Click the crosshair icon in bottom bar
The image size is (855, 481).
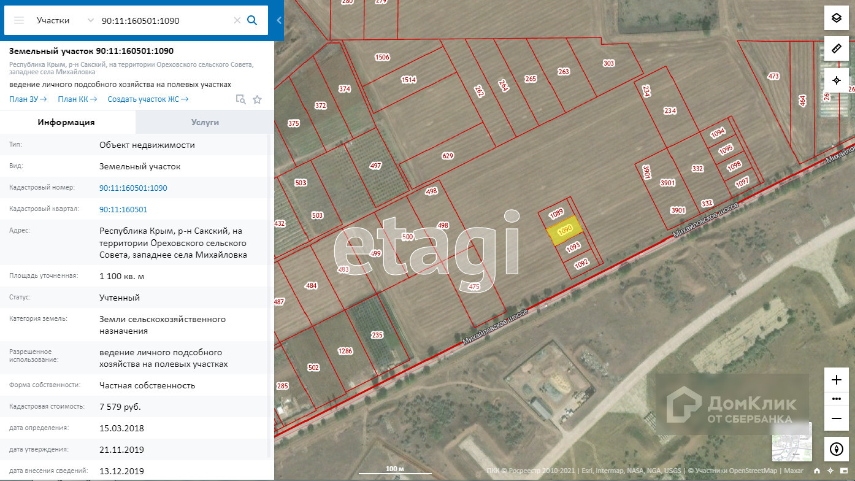point(830,471)
